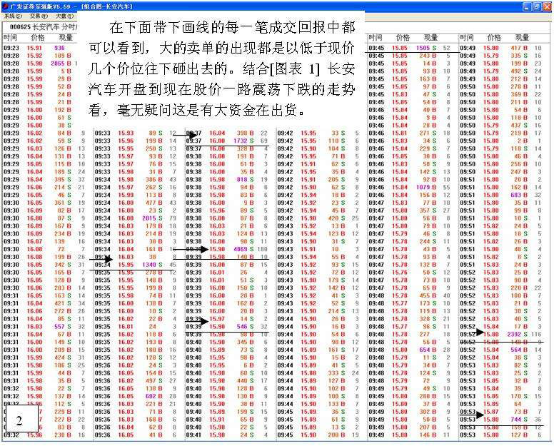Select the 09:28 row with volume 2865 B
Screen dimensions: 554x446
(x=40, y=64)
